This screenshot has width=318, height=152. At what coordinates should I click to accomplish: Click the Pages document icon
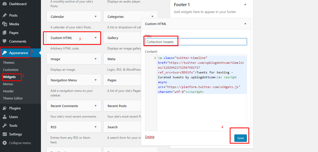[5, 33]
